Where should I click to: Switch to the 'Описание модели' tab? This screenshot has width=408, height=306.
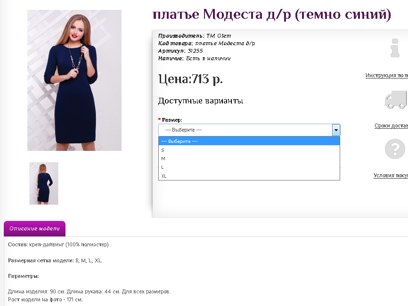(34, 229)
